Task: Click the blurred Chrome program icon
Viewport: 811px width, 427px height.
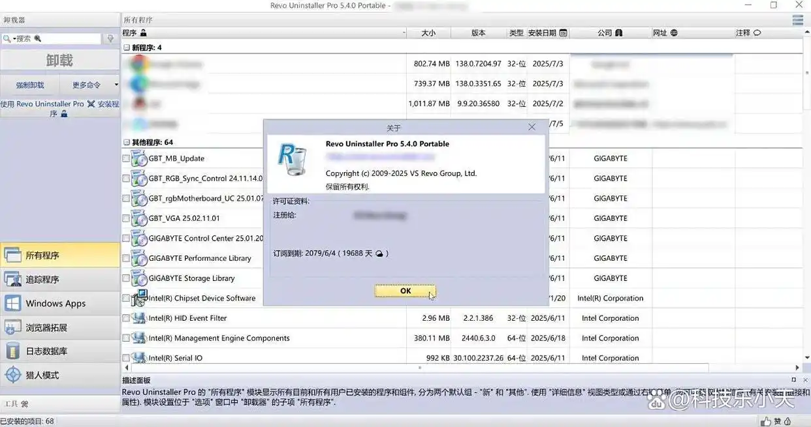Action: point(139,64)
